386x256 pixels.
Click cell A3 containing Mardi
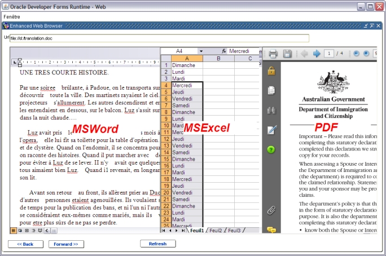(x=187, y=79)
